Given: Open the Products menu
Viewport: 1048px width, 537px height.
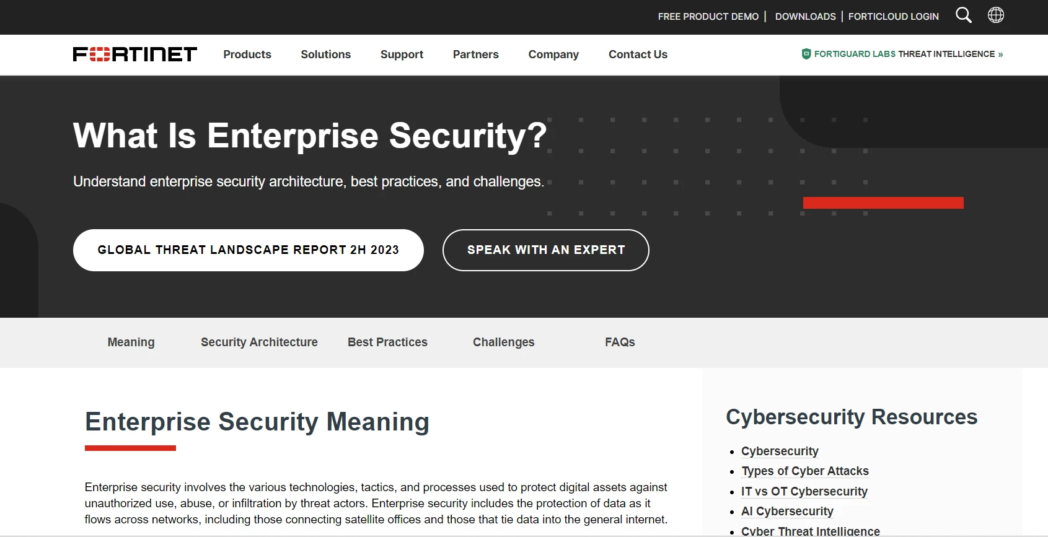Looking at the screenshot, I should tap(247, 55).
